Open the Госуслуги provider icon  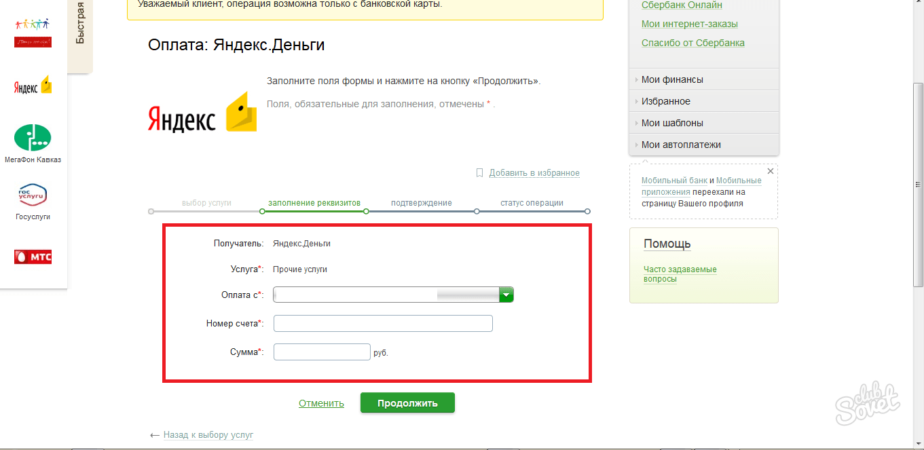(x=33, y=196)
